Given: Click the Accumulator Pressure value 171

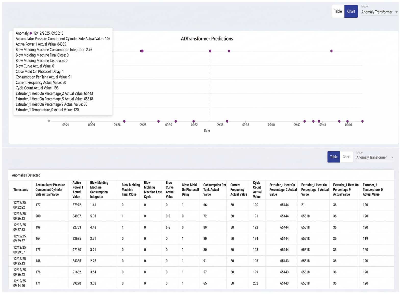Looking at the screenshot, I should 38,283.
